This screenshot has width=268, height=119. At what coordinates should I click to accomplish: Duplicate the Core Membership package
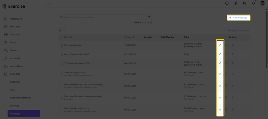[x=226, y=45]
